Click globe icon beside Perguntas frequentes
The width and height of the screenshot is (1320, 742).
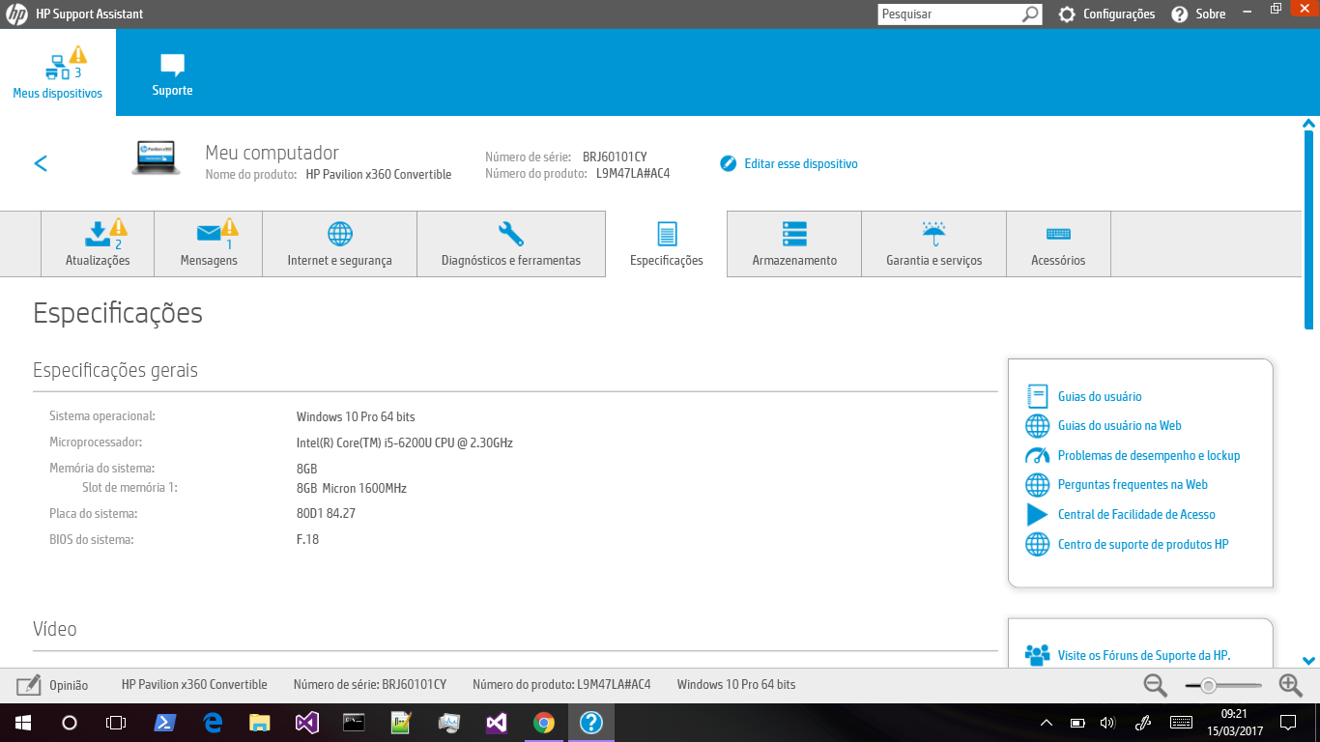pyautogui.click(x=1037, y=485)
